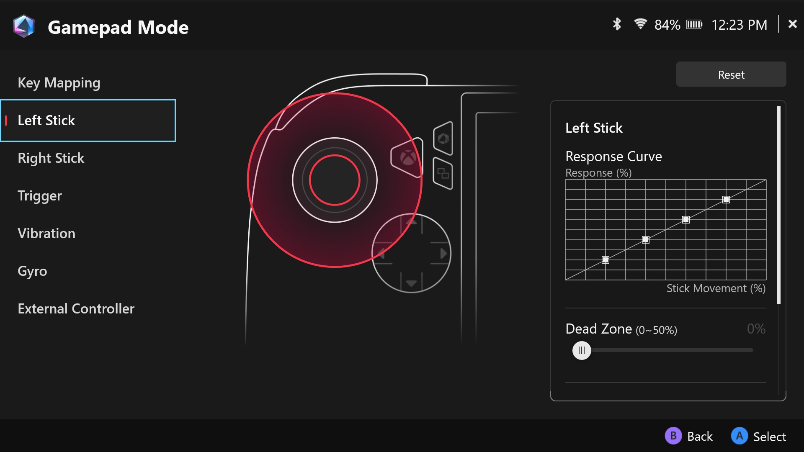
Task: Open the Trigger settings
Action: pyautogui.click(x=39, y=196)
